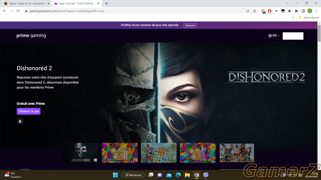Share this page with the share icon

248,11
